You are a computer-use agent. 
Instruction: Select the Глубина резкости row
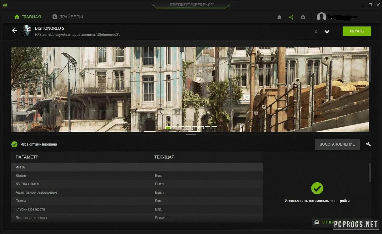click(137, 209)
